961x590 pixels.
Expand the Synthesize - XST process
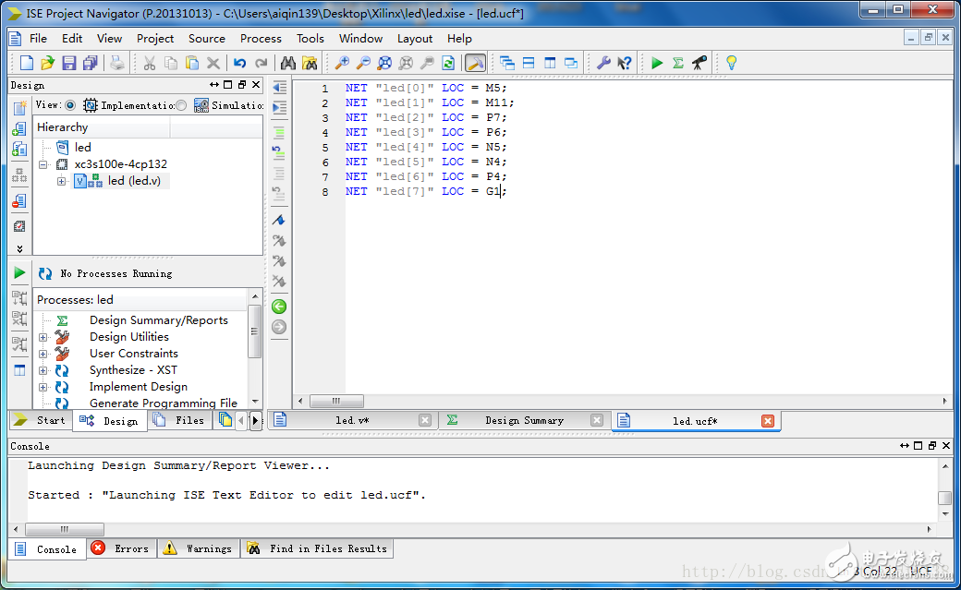point(43,369)
